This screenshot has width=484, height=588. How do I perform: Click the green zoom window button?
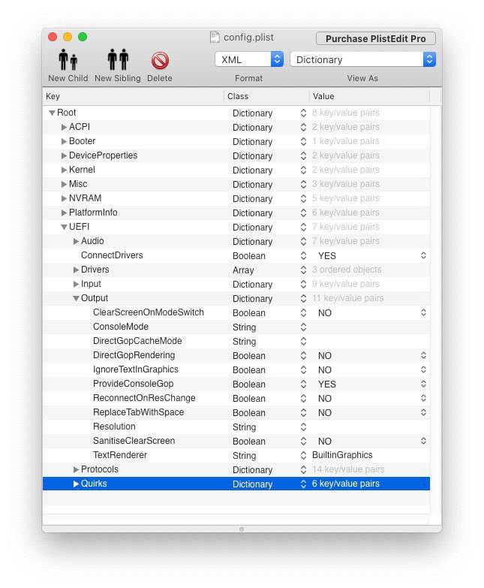83,37
